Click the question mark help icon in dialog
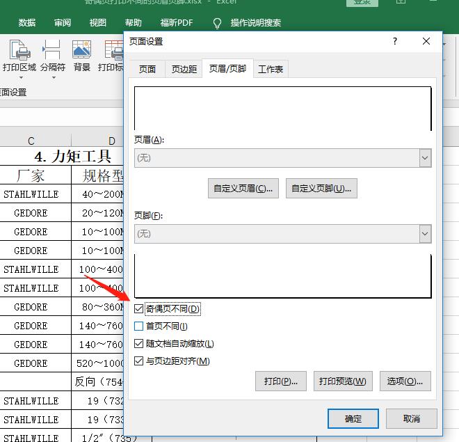459x442 pixels. [x=395, y=42]
